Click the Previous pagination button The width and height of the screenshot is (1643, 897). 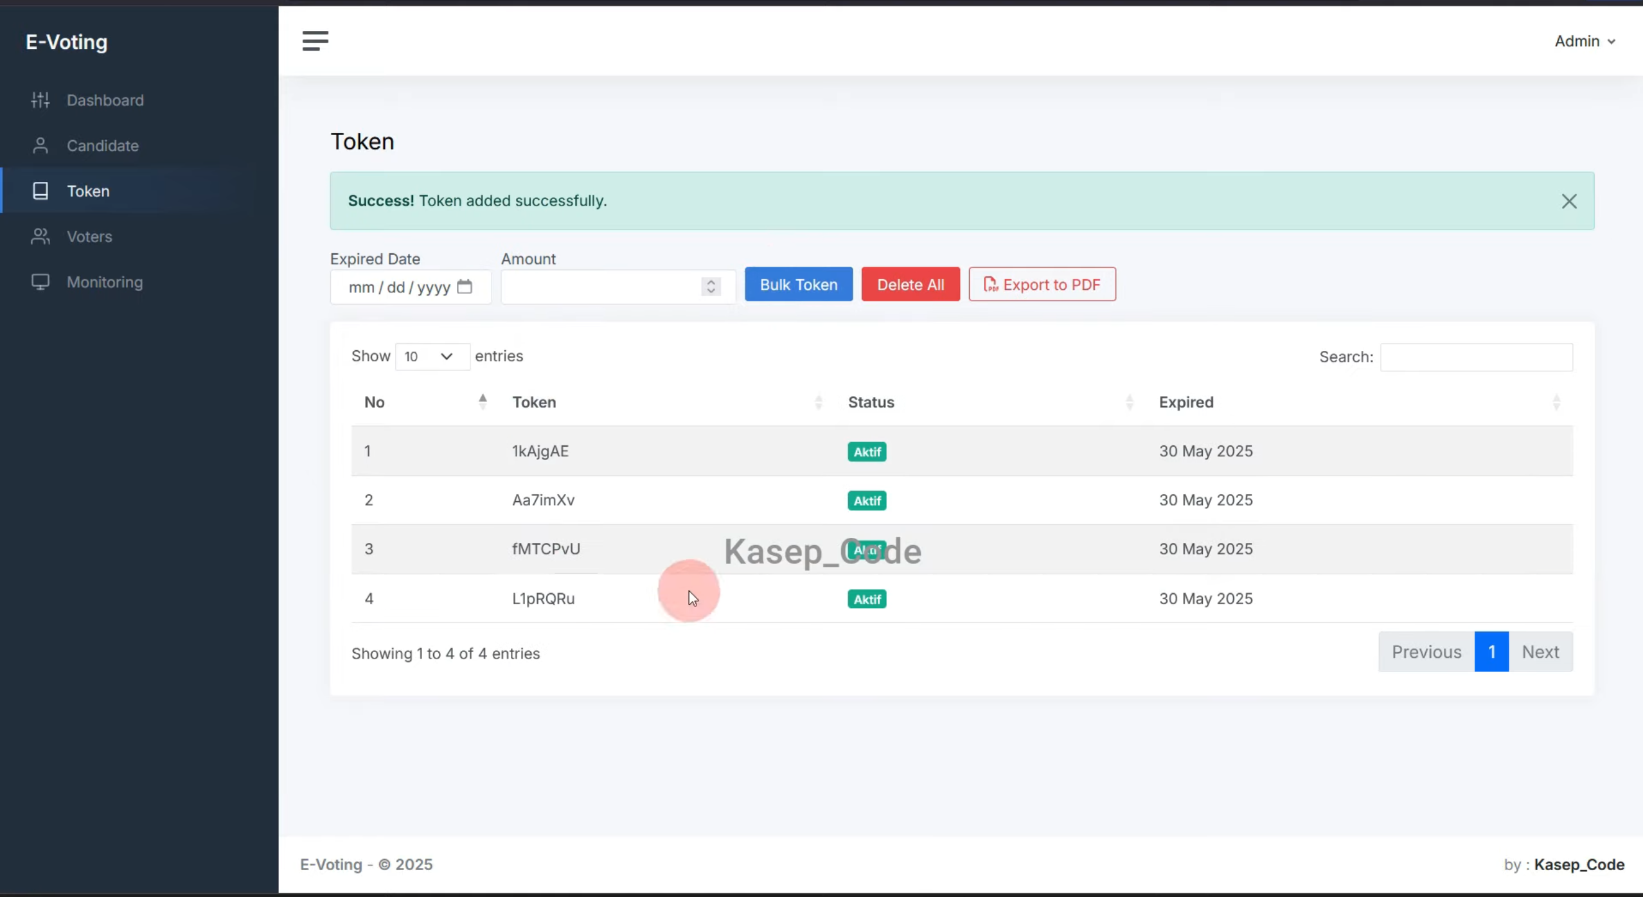point(1426,652)
